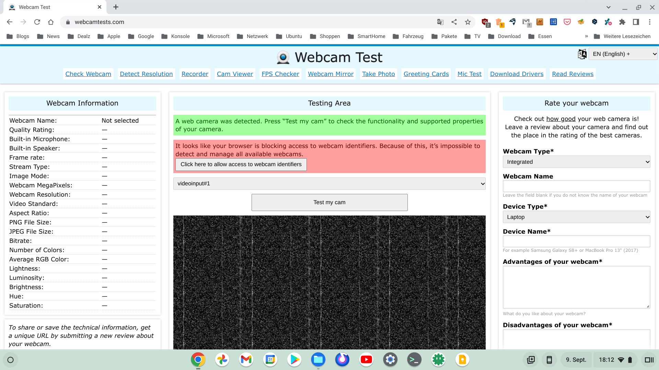Open the Pocket extension icon
Screen dimensions: 659x370
point(567,22)
